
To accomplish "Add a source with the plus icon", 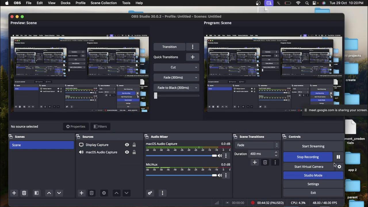I will 81,193.
